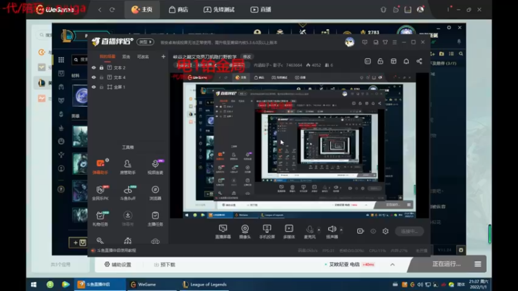Open the 主播任务 tool
Screen dimensions: 518x291
155,219
